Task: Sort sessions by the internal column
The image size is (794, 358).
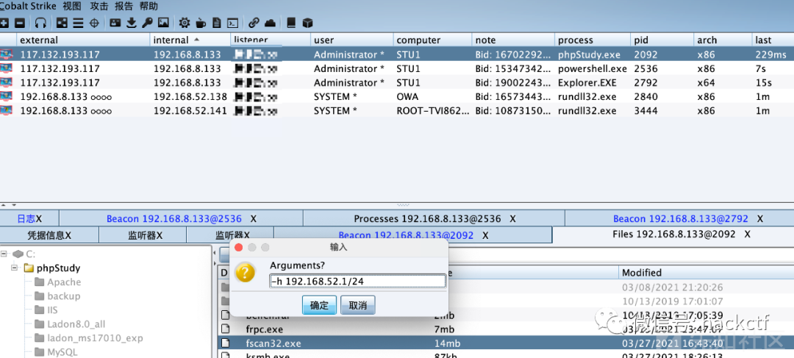Action: (x=190, y=40)
